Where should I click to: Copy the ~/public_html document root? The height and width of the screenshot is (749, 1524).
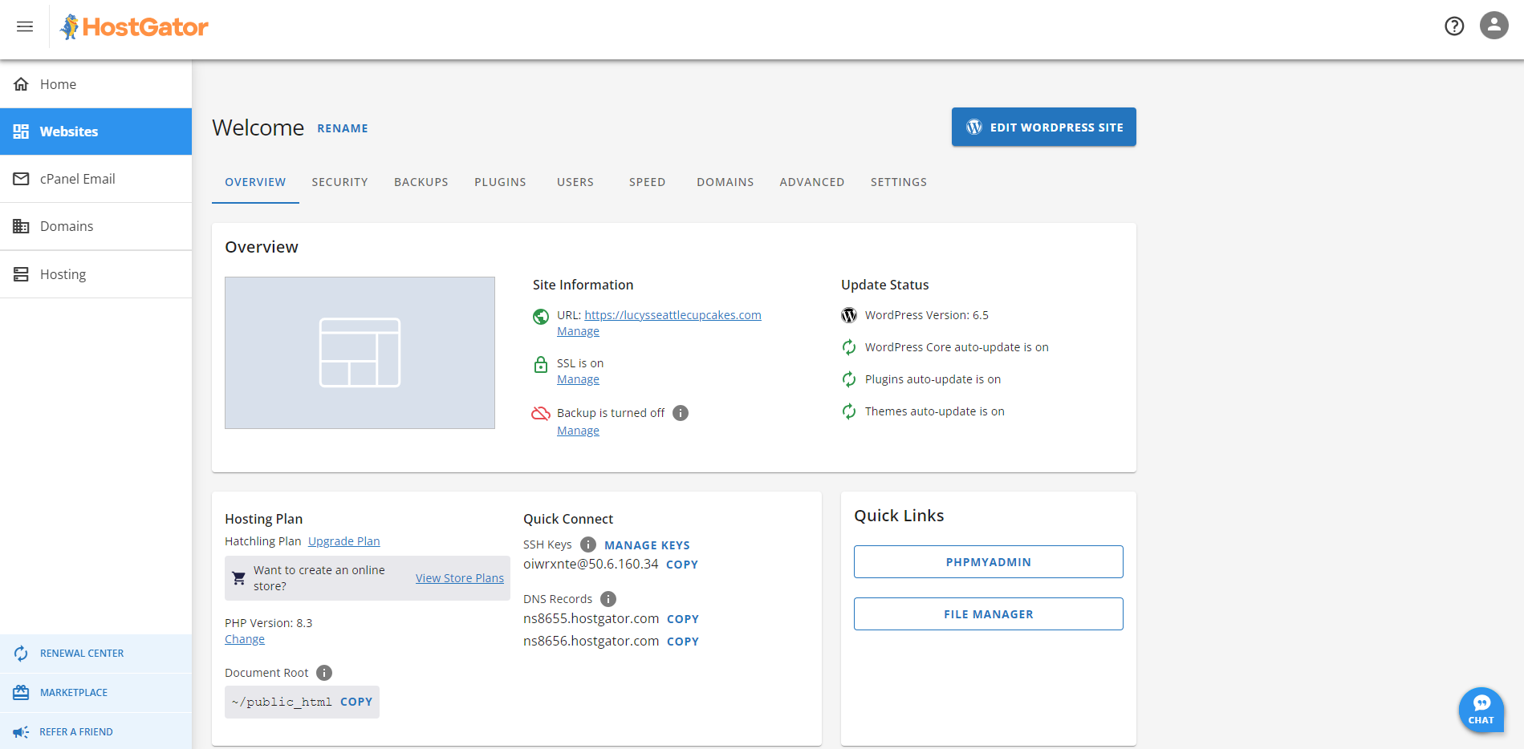356,702
